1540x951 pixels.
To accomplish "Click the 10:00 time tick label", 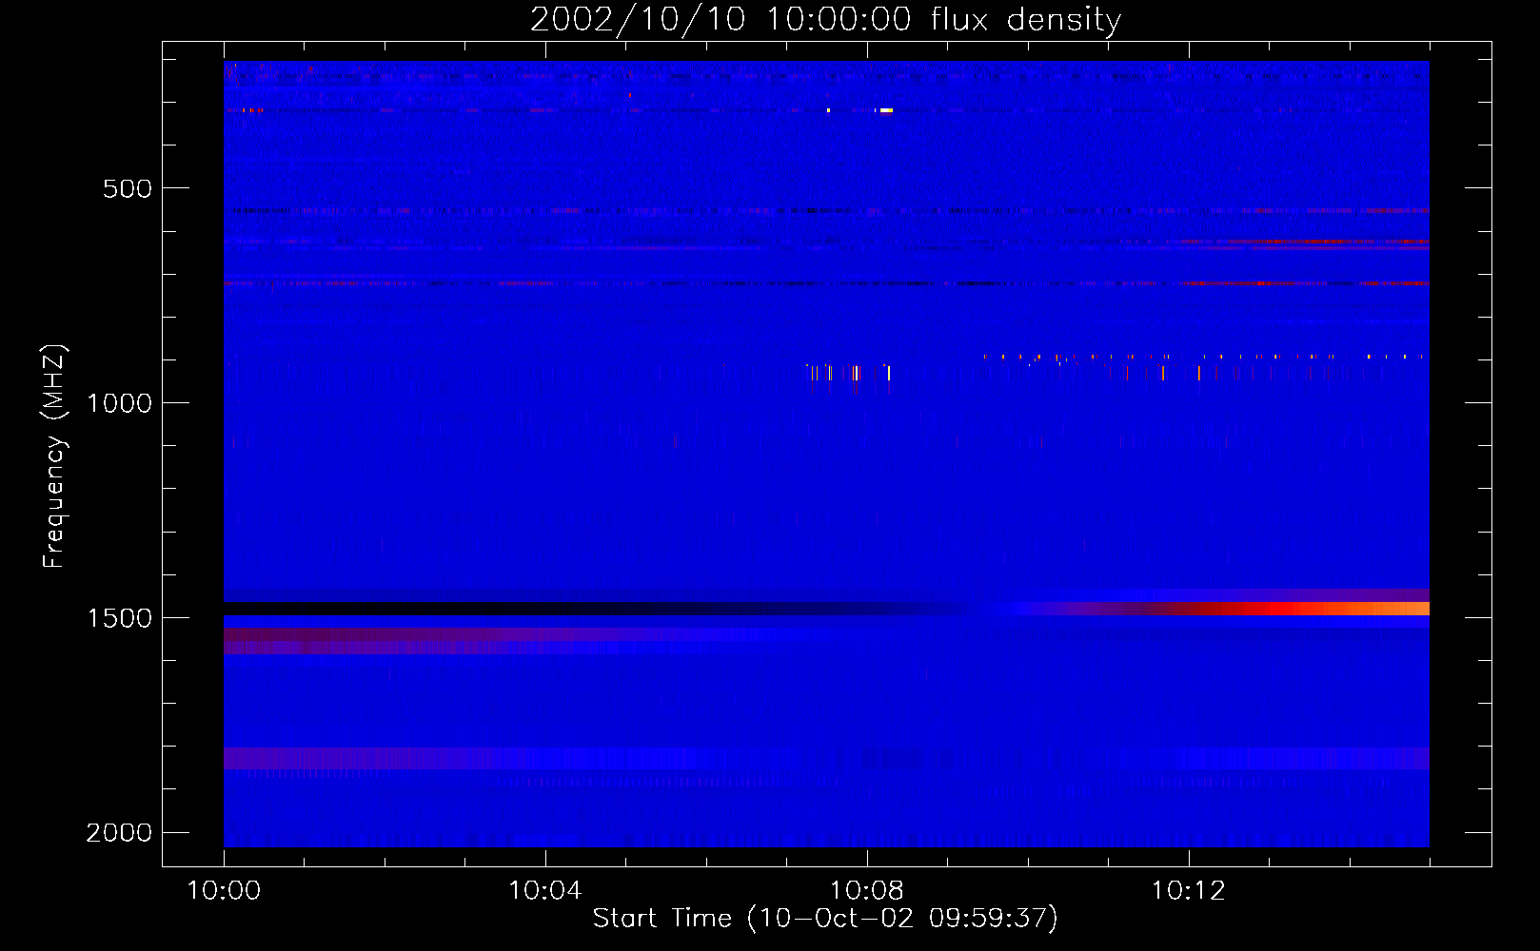I will (224, 891).
